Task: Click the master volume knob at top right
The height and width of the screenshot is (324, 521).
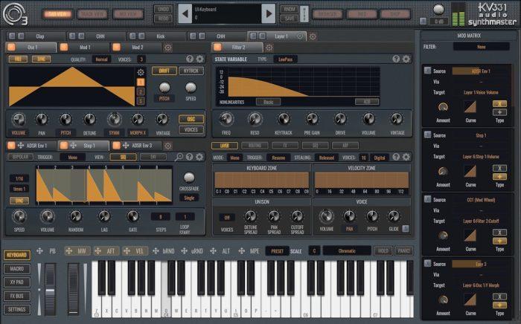Action: [438, 10]
